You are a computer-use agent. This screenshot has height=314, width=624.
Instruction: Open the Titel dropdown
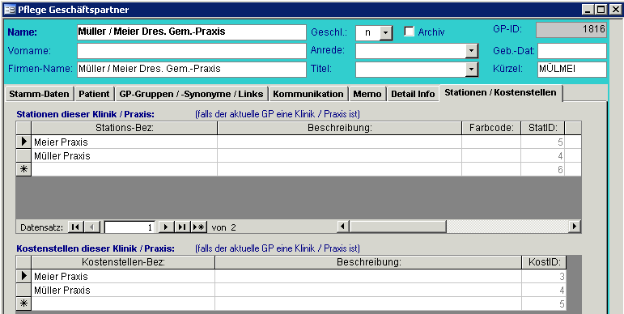pyautogui.click(x=471, y=70)
